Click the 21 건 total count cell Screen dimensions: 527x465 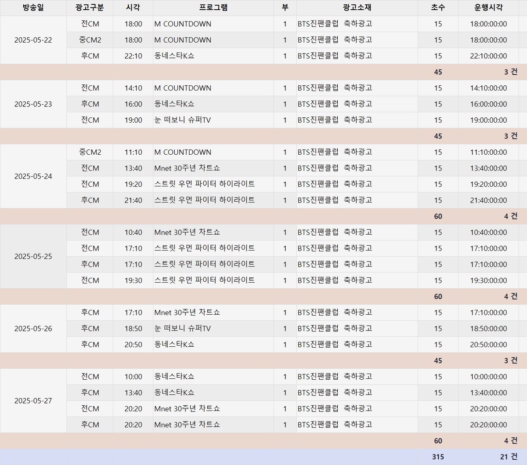509,457
